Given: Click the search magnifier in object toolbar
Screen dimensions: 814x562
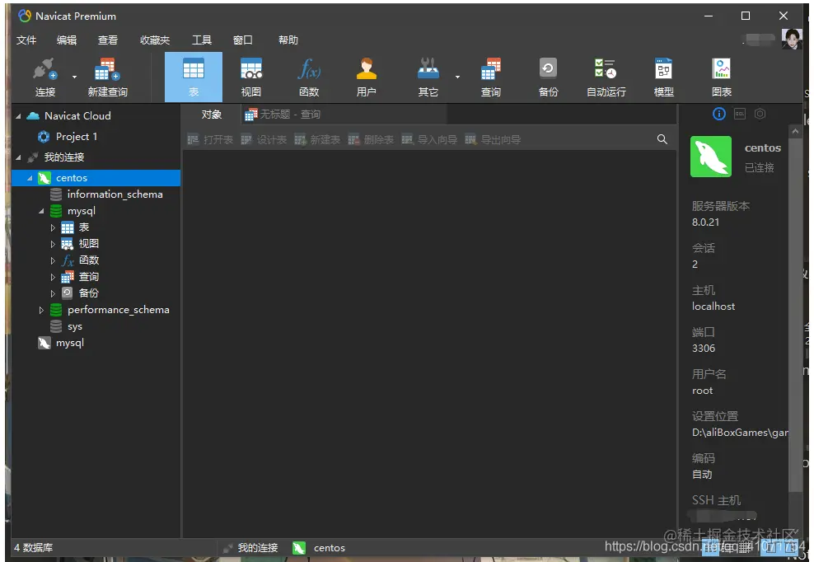Looking at the screenshot, I should point(662,139).
